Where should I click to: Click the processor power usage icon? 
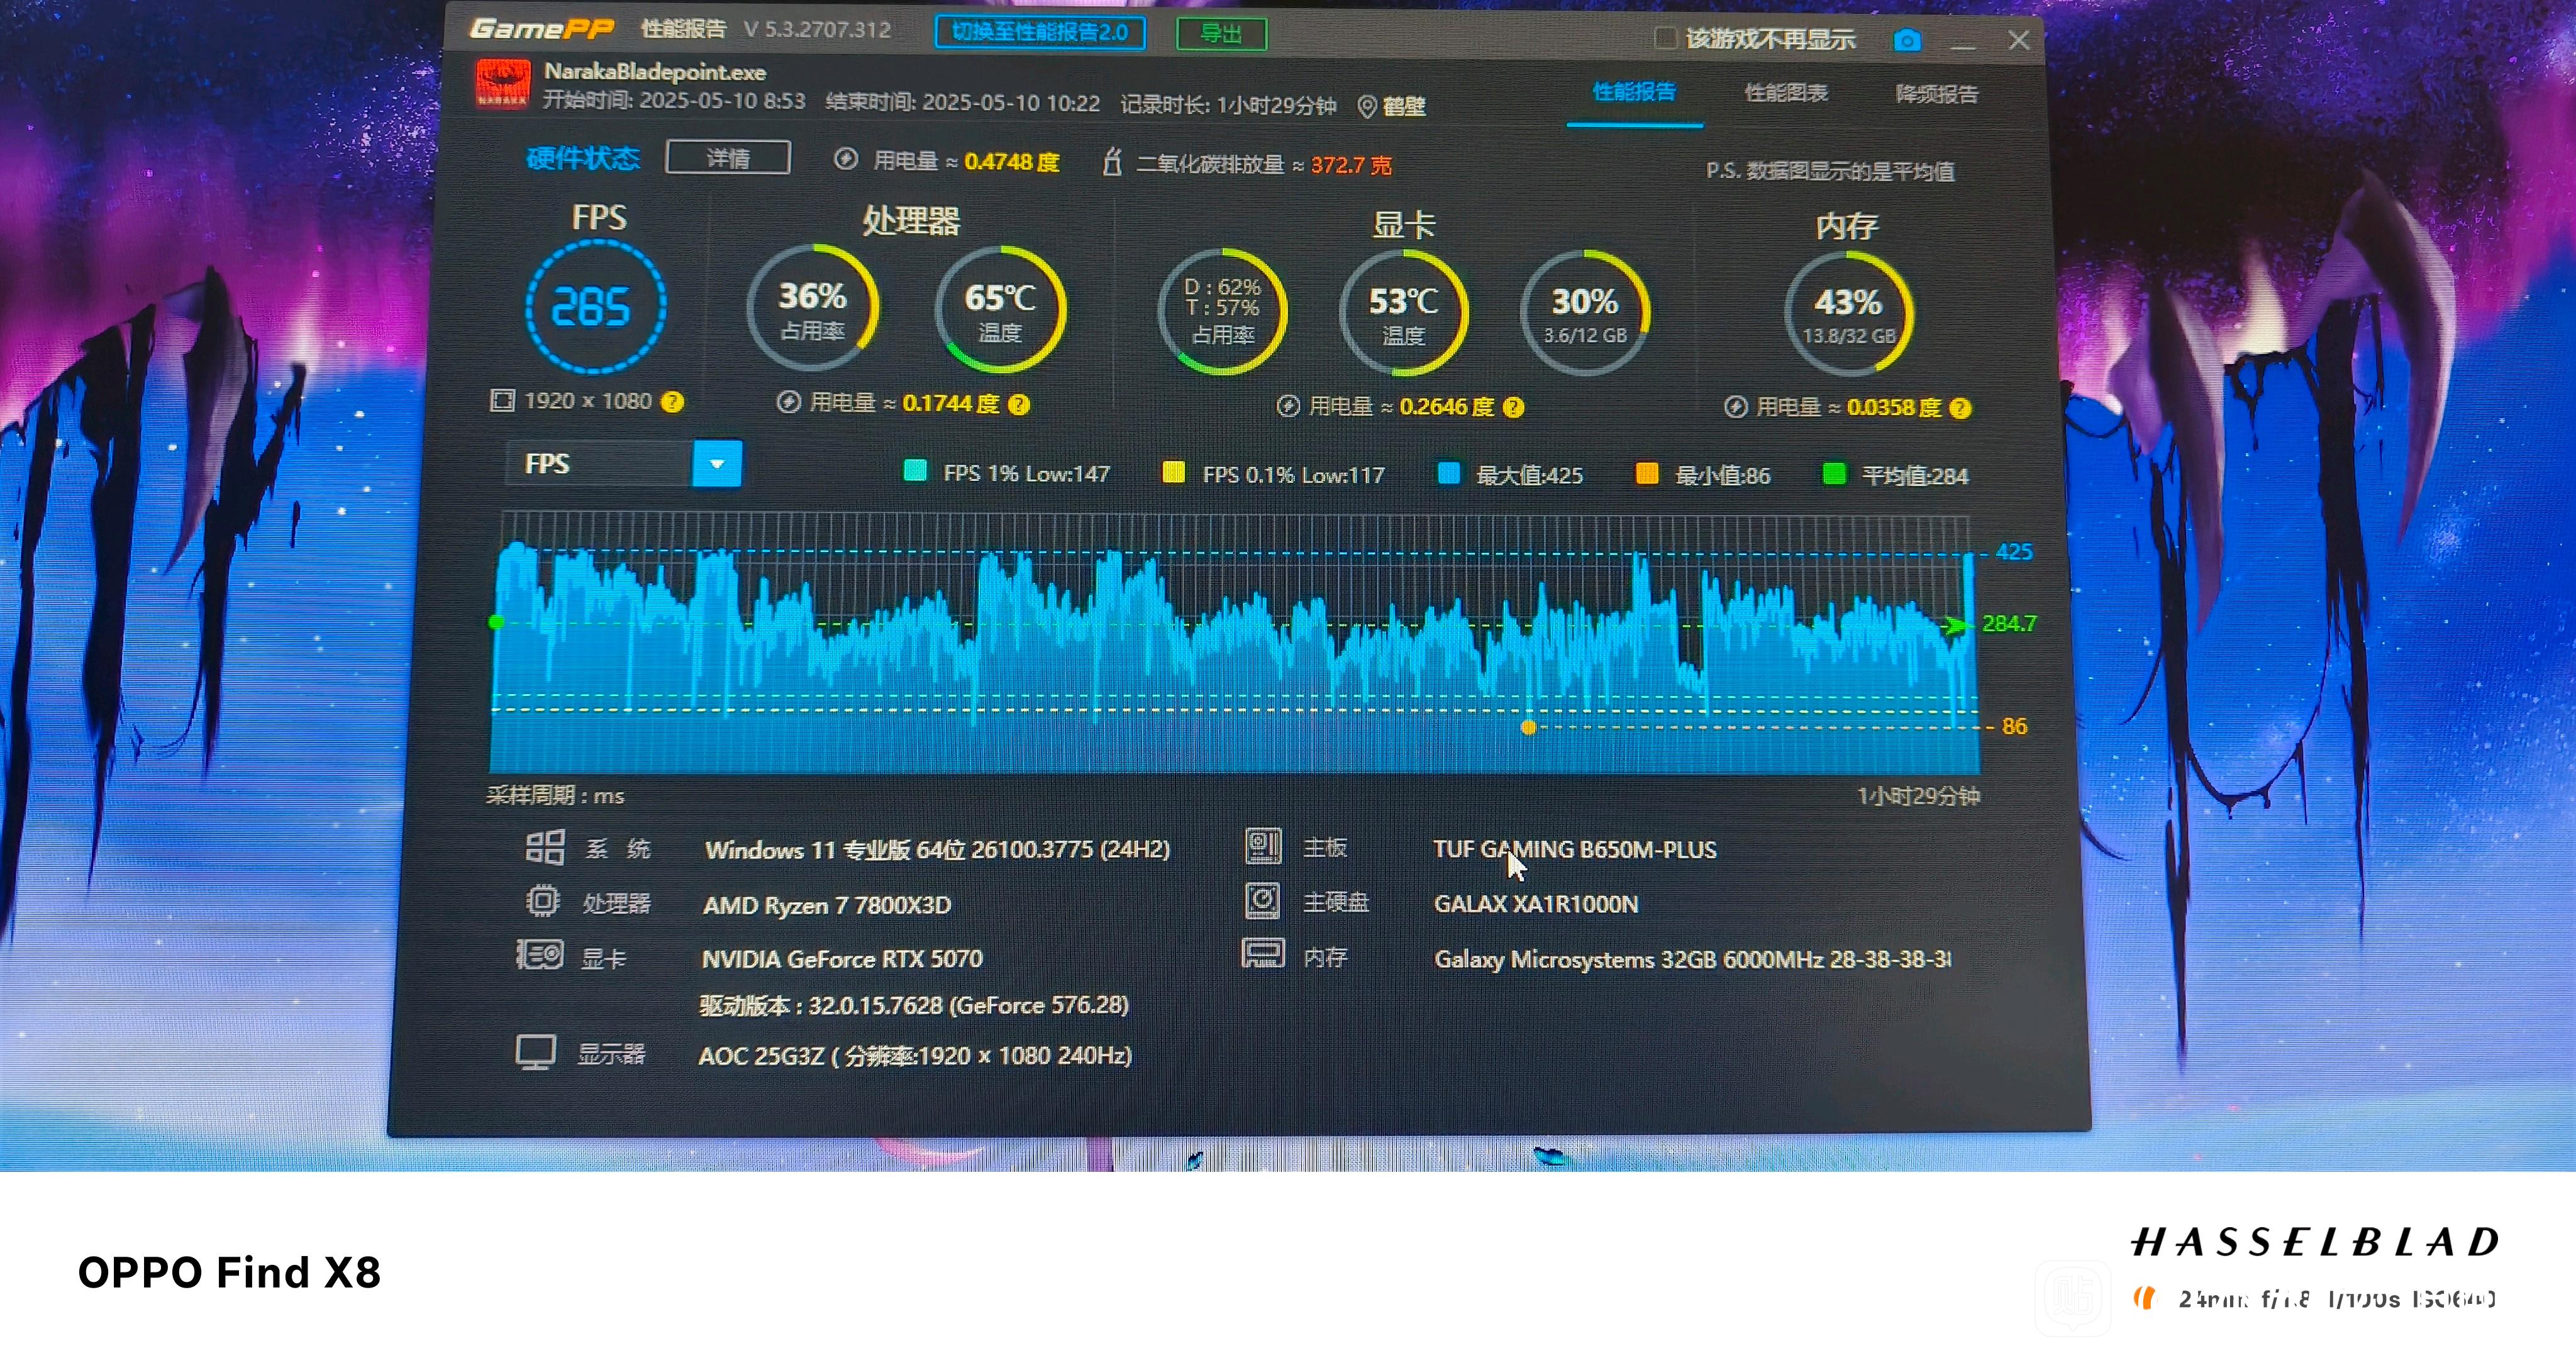(x=789, y=402)
